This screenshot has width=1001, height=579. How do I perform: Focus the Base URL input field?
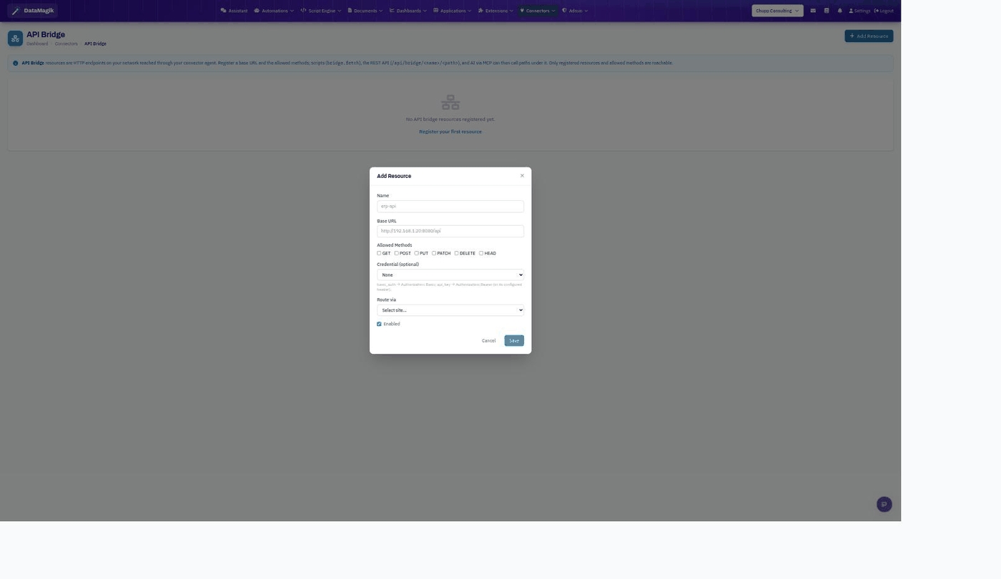pyautogui.click(x=450, y=231)
